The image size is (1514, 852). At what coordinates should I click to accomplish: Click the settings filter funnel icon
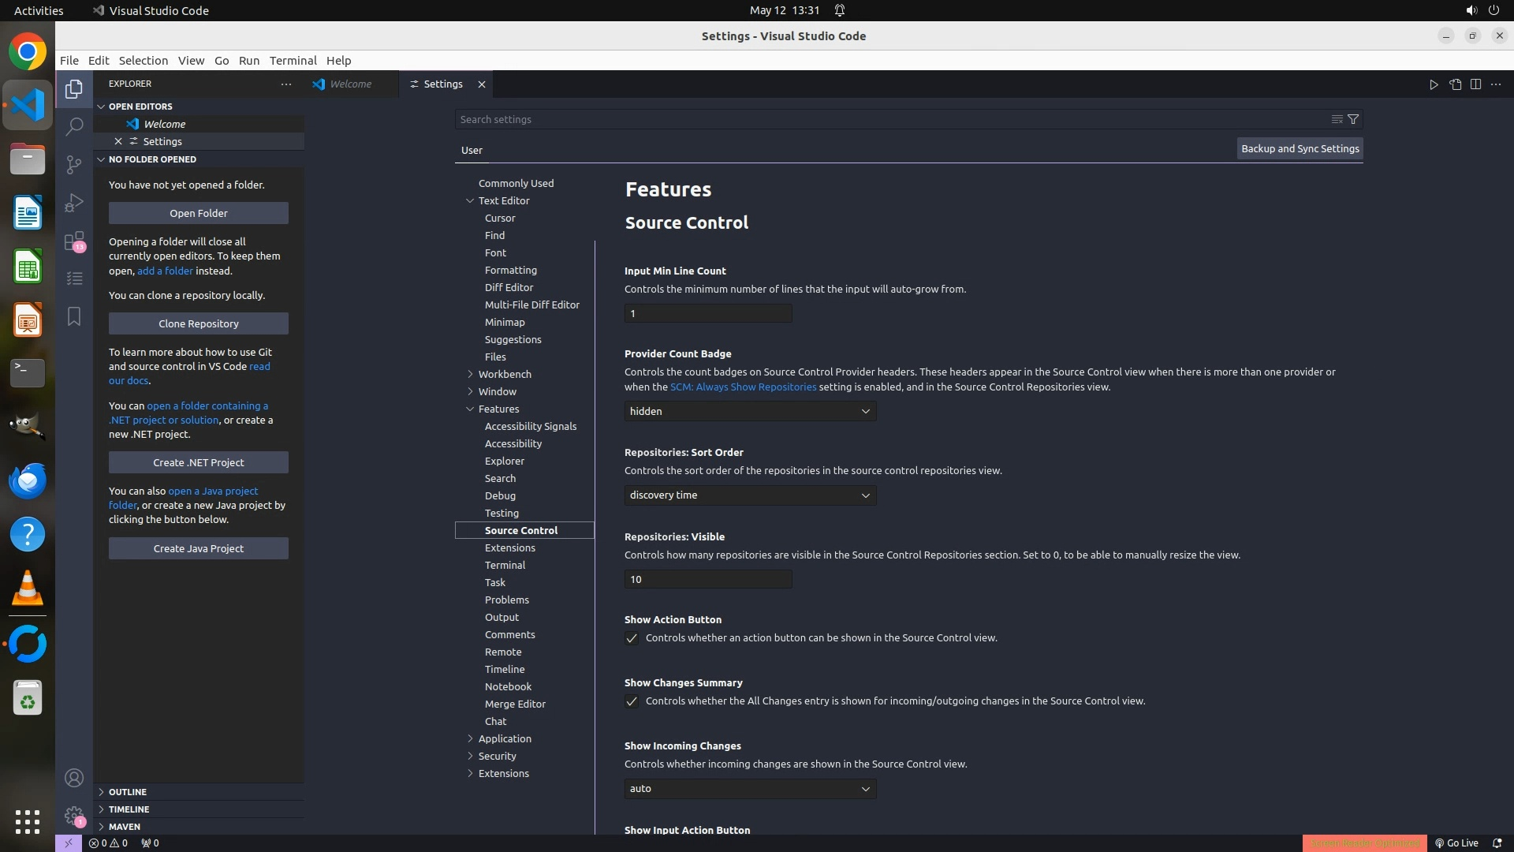pyautogui.click(x=1353, y=119)
